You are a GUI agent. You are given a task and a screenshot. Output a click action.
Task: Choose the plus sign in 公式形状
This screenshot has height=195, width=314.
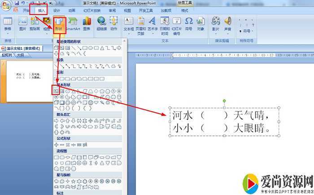(x=57, y=144)
